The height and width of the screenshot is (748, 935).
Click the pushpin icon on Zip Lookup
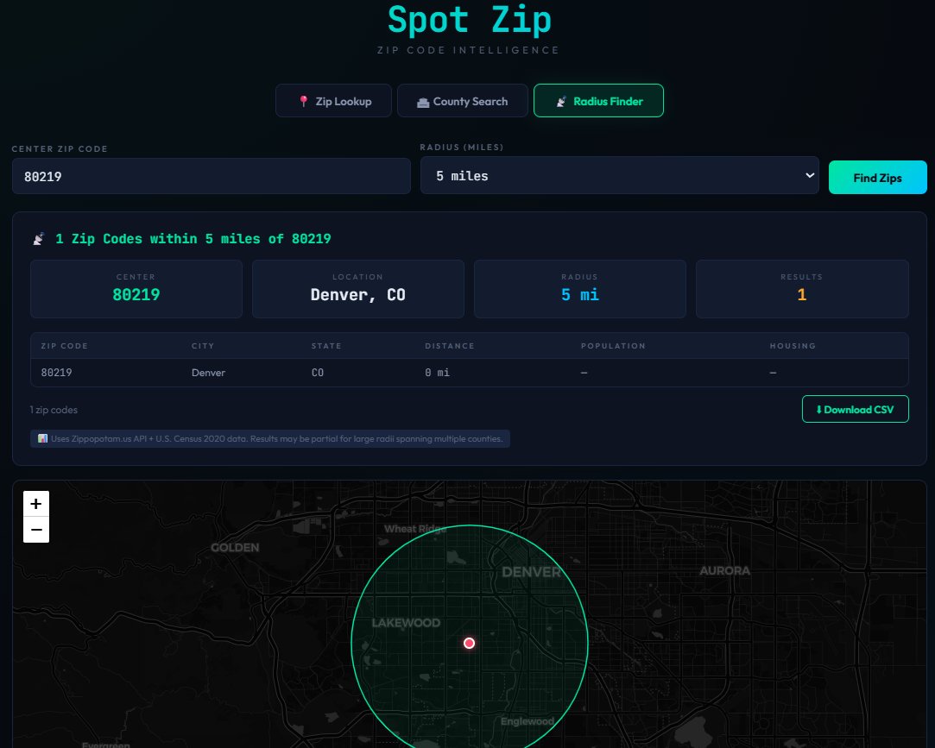click(x=304, y=101)
